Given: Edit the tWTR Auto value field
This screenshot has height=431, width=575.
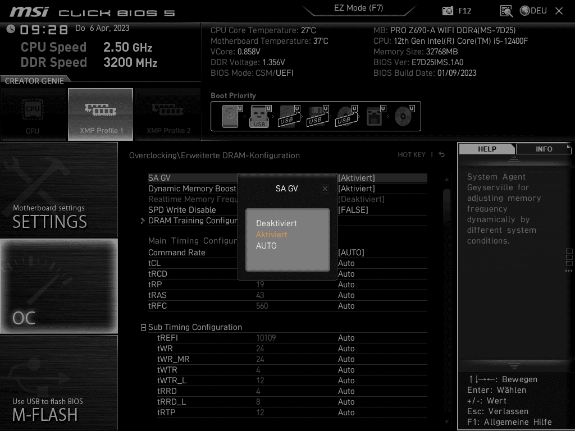Looking at the screenshot, I should 346,369.
